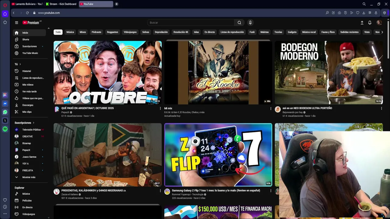This screenshot has width=390, height=219.
Task: Open Aria AI icon in Opera sidebar
Action: (x=5, y=95)
